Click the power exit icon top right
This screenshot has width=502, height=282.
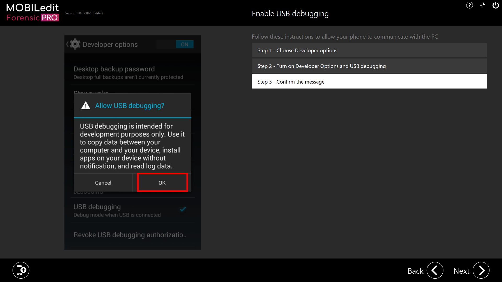[x=496, y=5]
